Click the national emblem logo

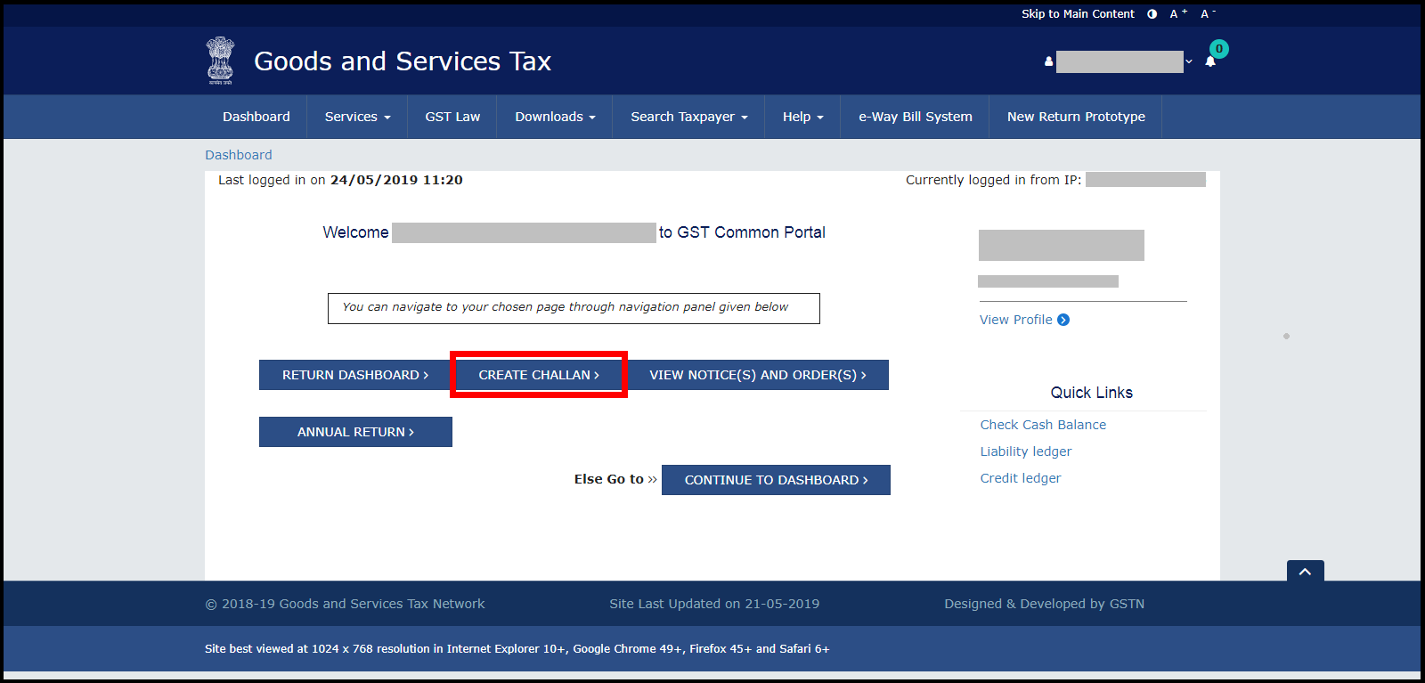[221, 61]
